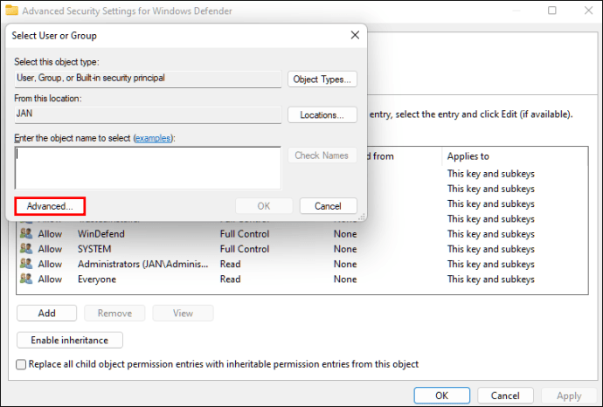Maximize the Advanced Security Settings window
Viewport: 603px width, 407px height.
pyautogui.click(x=552, y=10)
